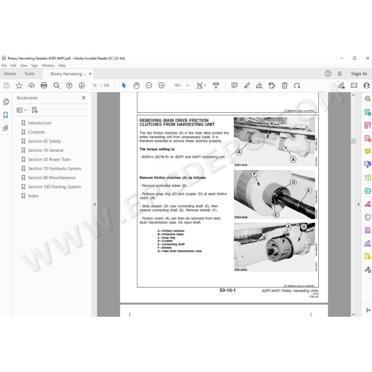Select the arrow selection tool
Viewport: 372px width, 372px height.
(124, 86)
